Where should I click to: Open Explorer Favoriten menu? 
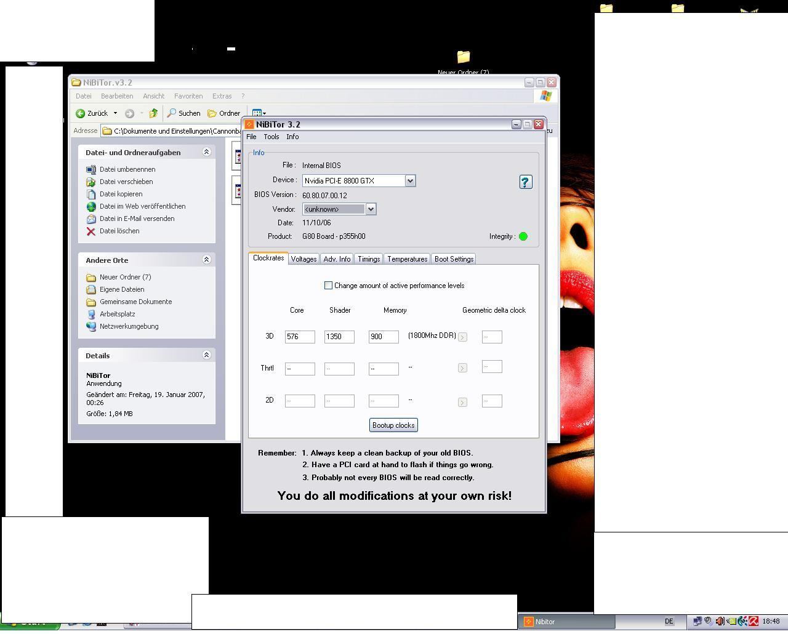[188, 96]
